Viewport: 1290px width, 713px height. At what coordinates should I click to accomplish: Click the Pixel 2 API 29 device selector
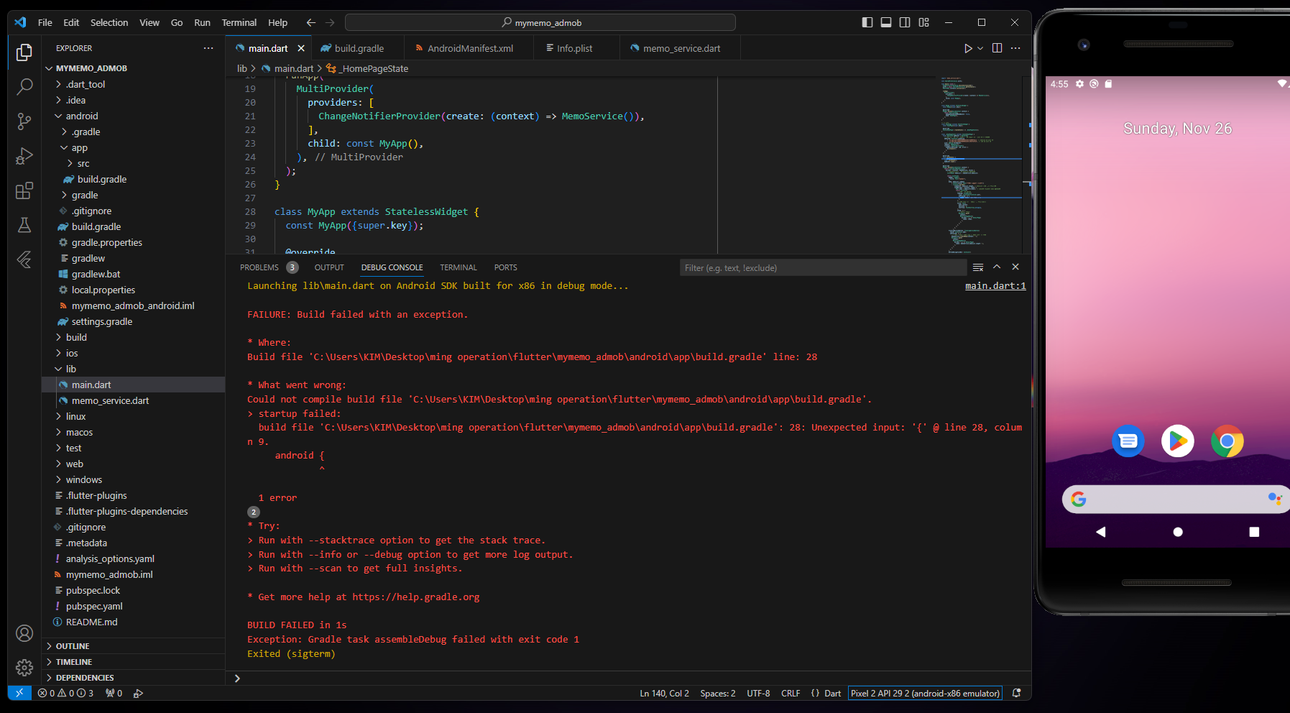click(x=925, y=694)
